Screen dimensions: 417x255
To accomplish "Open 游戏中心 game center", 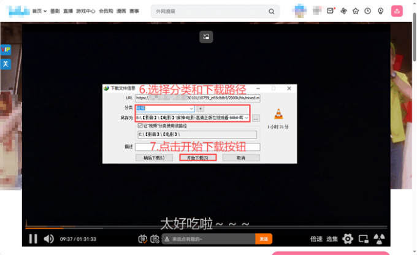I will [86, 11].
